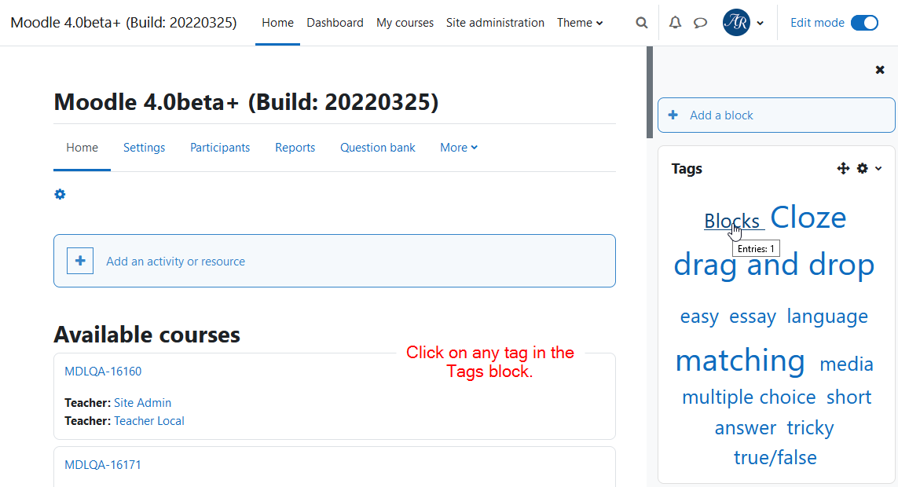This screenshot has width=898, height=487.
Task: Click the tricky tag
Action: [810, 428]
